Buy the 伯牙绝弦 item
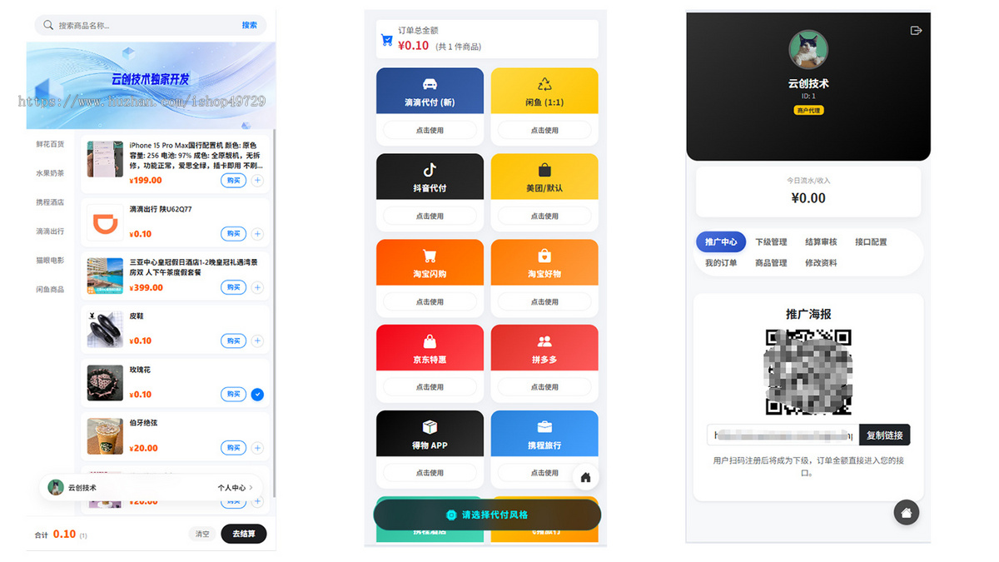The image size is (999, 562). click(233, 447)
